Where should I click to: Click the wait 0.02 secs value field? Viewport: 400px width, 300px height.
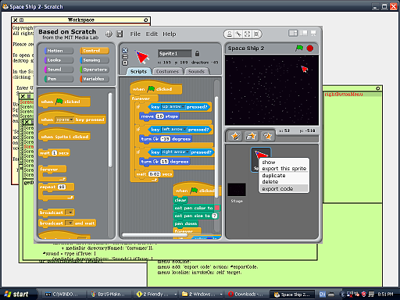click(x=155, y=174)
